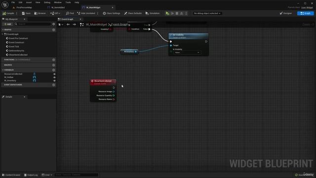The height and width of the screenshot is (178, 316).
Task: Click the Find toolbar button
Action: coord(70,13)
